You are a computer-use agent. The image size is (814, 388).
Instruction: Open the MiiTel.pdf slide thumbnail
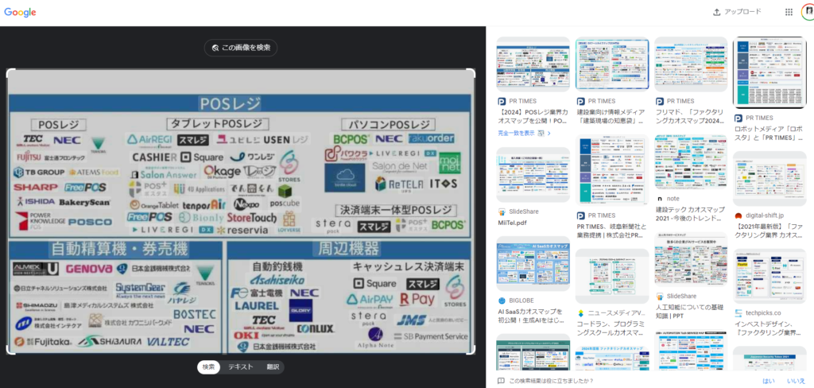tap(533, 175)
